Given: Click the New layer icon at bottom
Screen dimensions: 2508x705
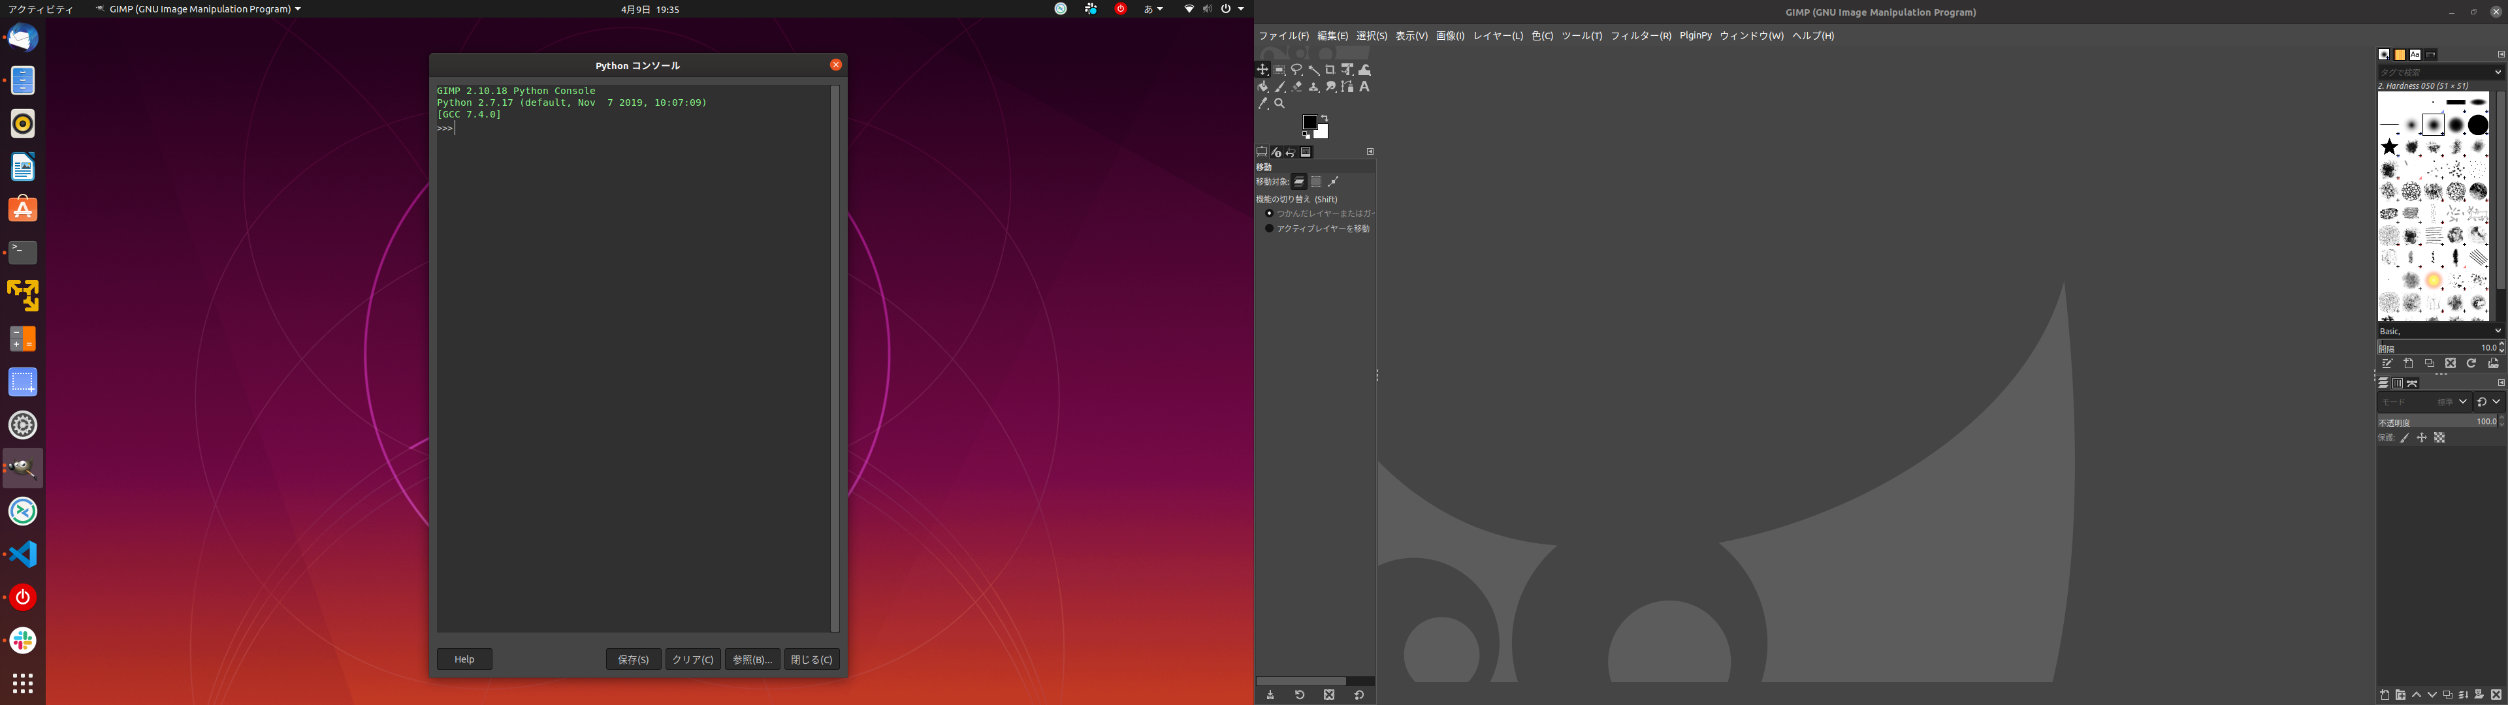Looking at the screenshot, I should (2385, 695).
